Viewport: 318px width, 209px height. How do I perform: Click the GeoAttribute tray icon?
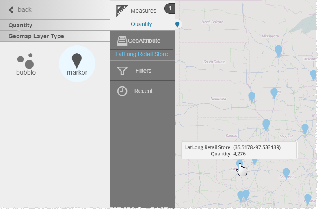click(122, 41)
